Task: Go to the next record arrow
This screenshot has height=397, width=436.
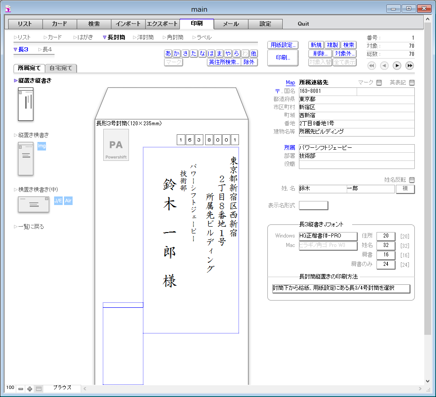Action: (397, 66)
